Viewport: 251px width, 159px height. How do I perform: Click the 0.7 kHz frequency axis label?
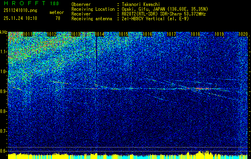point(3,131)
